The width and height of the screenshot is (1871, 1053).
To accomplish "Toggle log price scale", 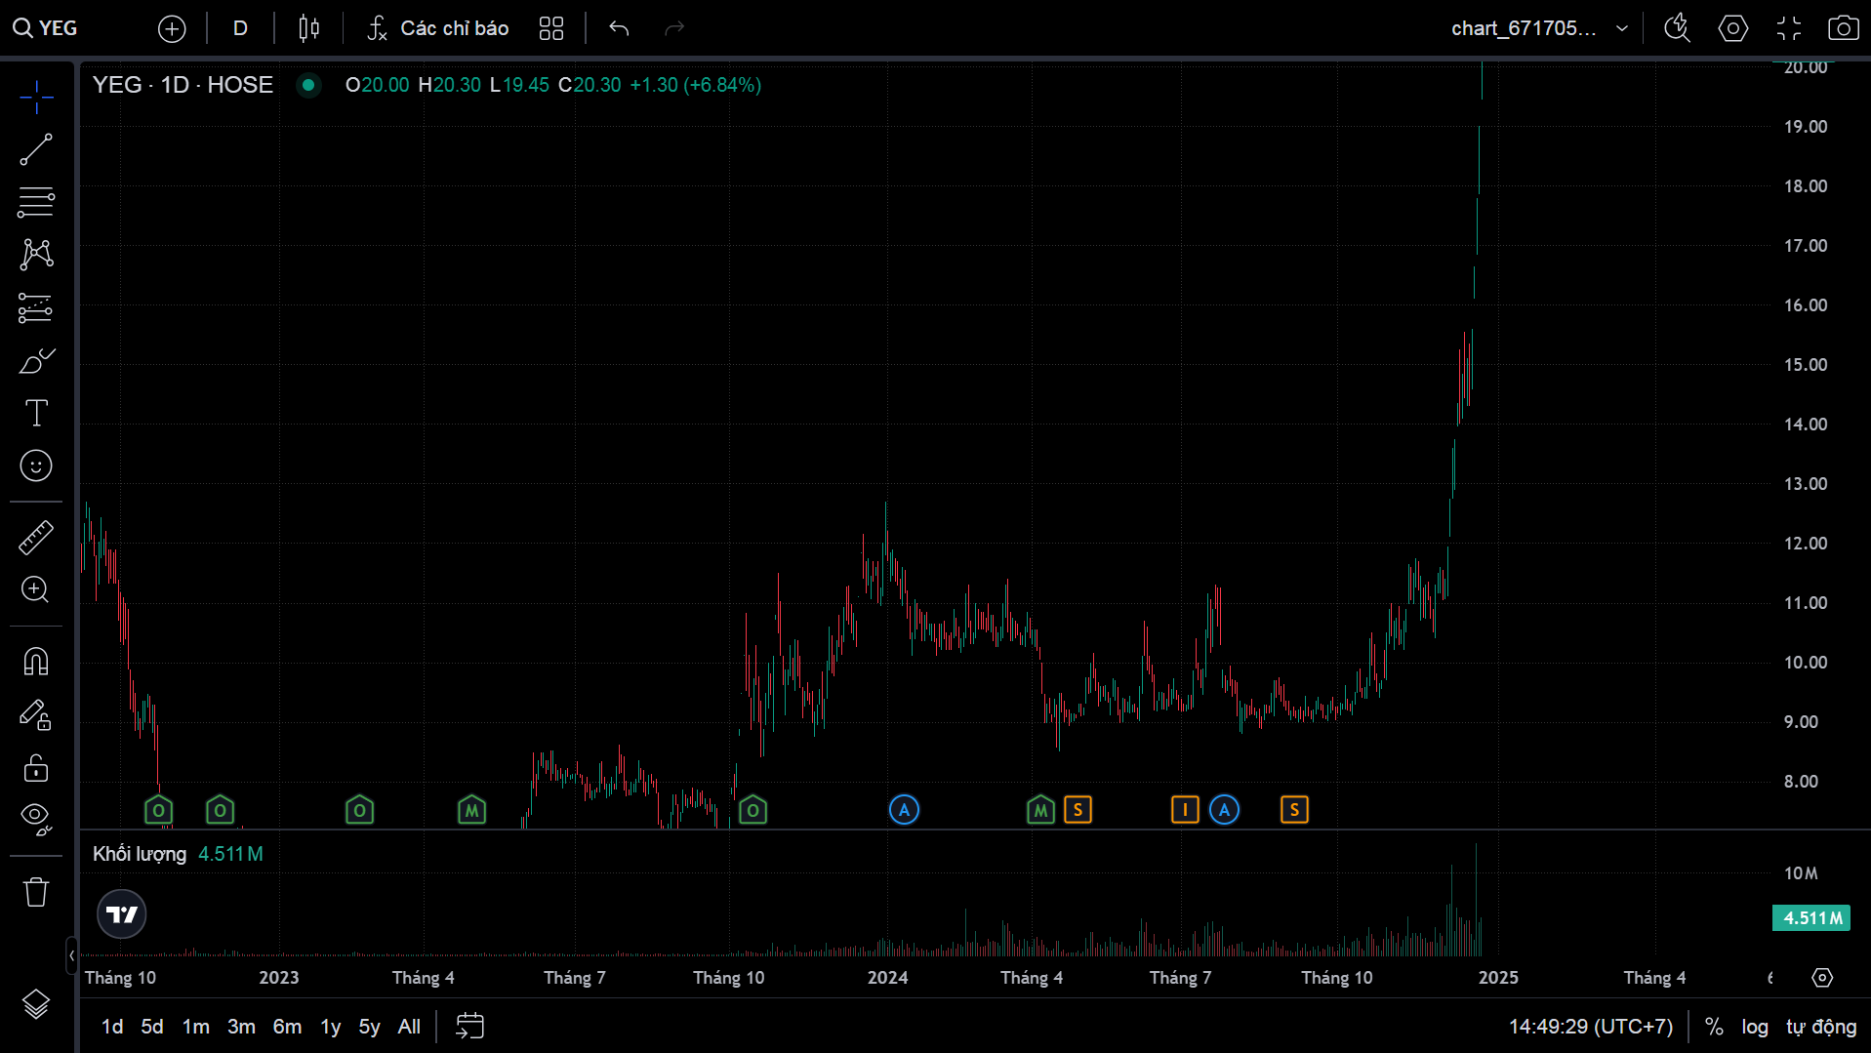I will 1755,1027.
